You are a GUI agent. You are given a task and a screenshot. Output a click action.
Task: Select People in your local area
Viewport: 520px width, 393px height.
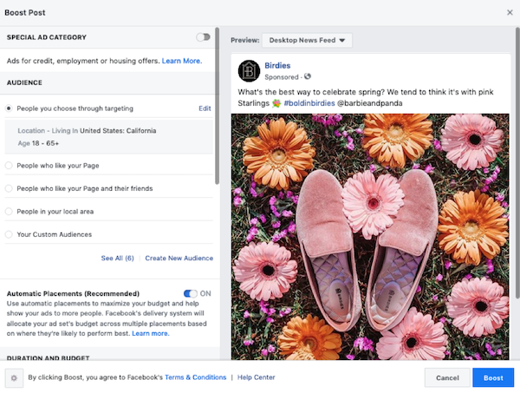[9, 212]
